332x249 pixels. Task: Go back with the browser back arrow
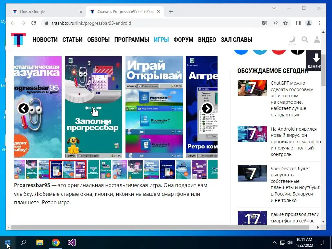click(13, 23)
